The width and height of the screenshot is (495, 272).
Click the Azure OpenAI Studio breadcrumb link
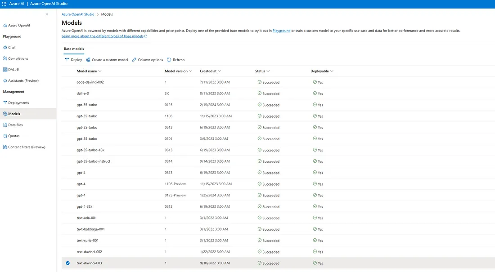pyautogui.click(x=78, y=14)
